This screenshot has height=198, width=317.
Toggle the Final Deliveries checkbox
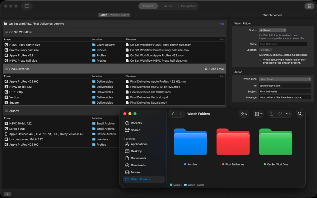[6, 69]
